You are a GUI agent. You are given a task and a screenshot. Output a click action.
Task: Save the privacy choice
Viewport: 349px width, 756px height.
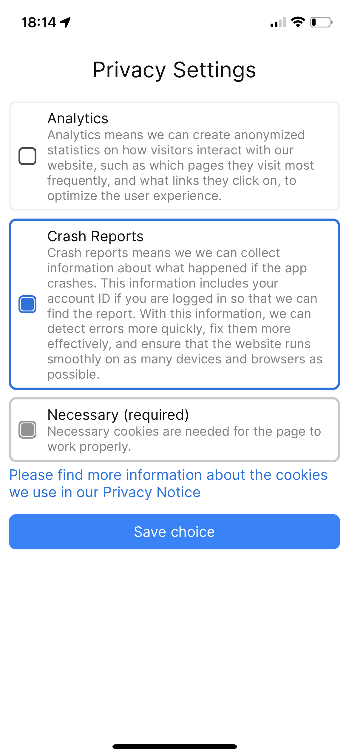(x=174, y=532)
